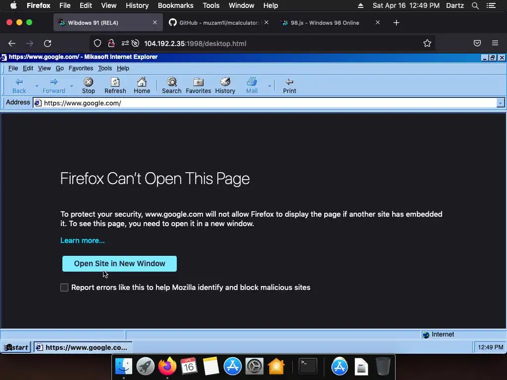Click the Back button in Internet Explorer toolbar

tap(19, 86)
